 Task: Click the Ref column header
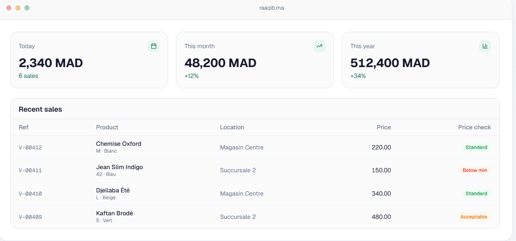(x=24, y=127)
